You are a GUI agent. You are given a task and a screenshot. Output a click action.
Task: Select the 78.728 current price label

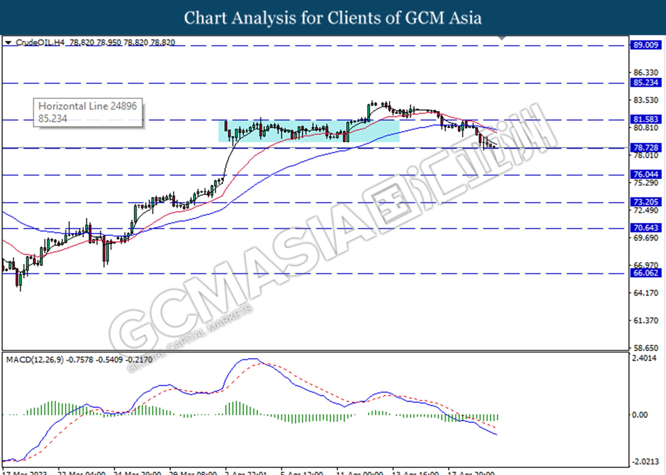(645, 148)
